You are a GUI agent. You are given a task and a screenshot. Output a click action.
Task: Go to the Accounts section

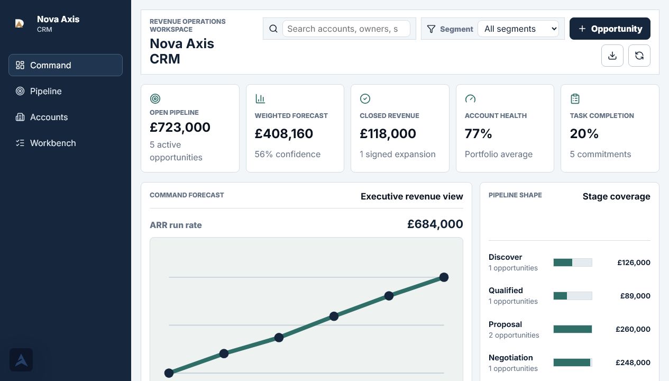click(x=66, y=117)
